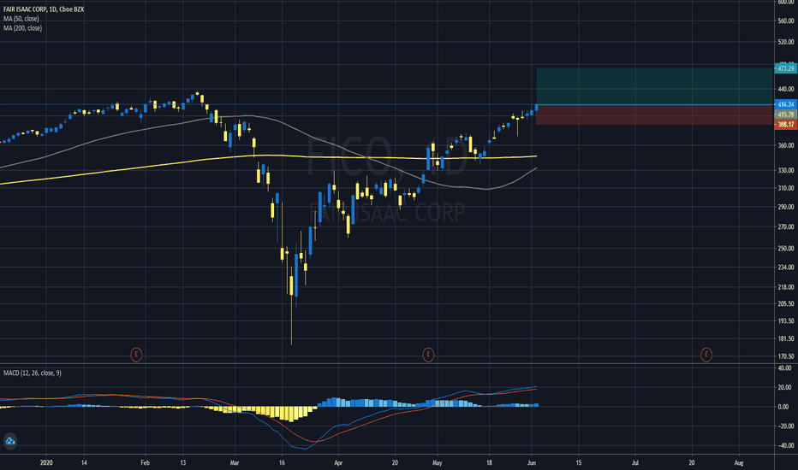Click the 473.29 profit target price label
The height and width of the screenshot is (470, 798).
click(x=786, y=68)
